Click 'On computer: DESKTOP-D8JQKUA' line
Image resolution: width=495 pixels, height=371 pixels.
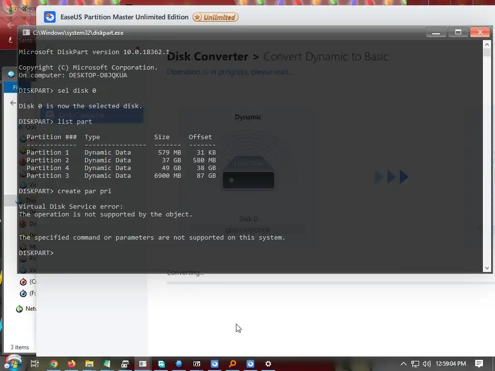click(73, 75)
